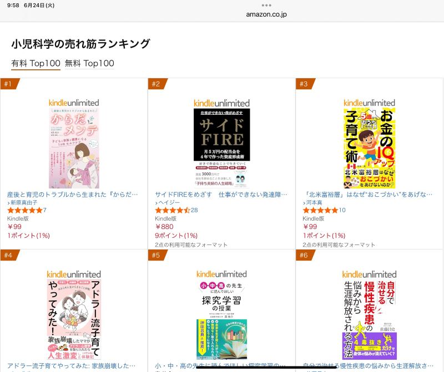
Task: Open the お金のIQアップ子育て術 book cover
Action: click(369, 147)
